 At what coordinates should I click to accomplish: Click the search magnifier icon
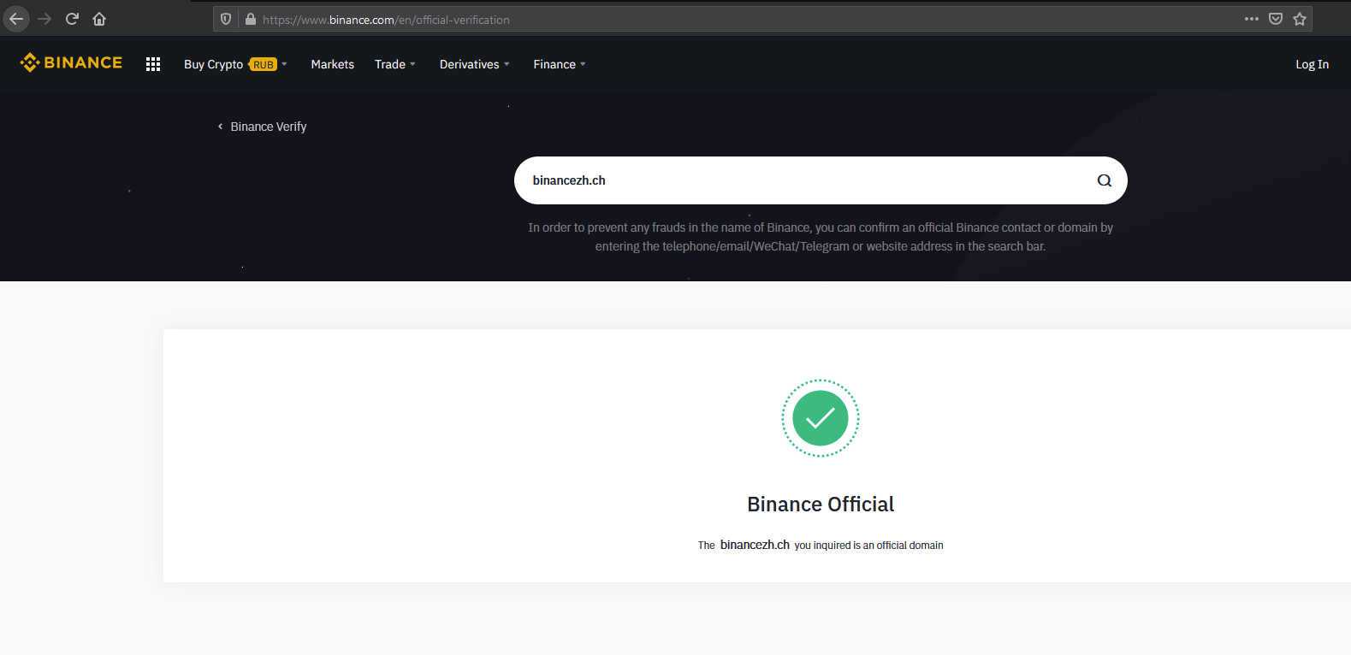1105,180
